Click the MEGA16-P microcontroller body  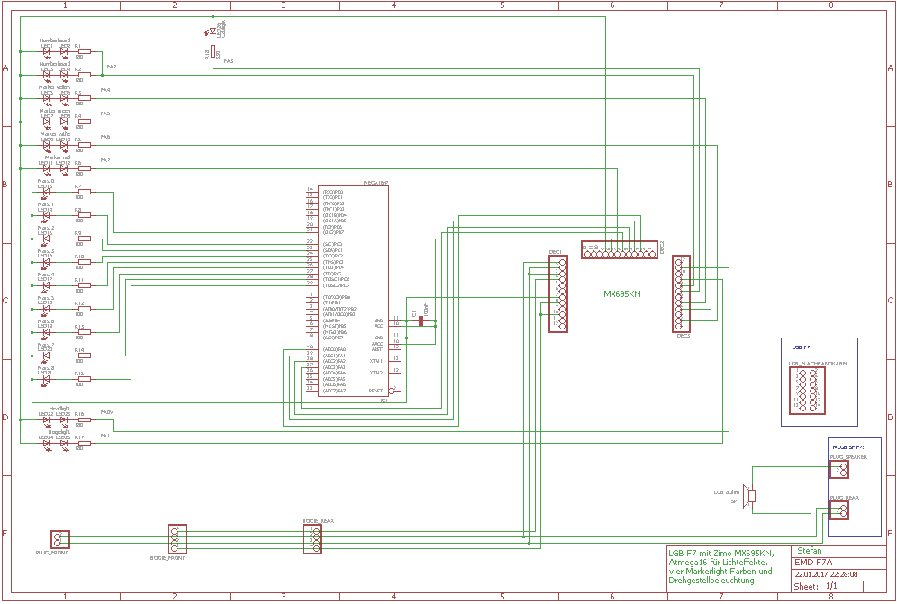coord(353,291)
